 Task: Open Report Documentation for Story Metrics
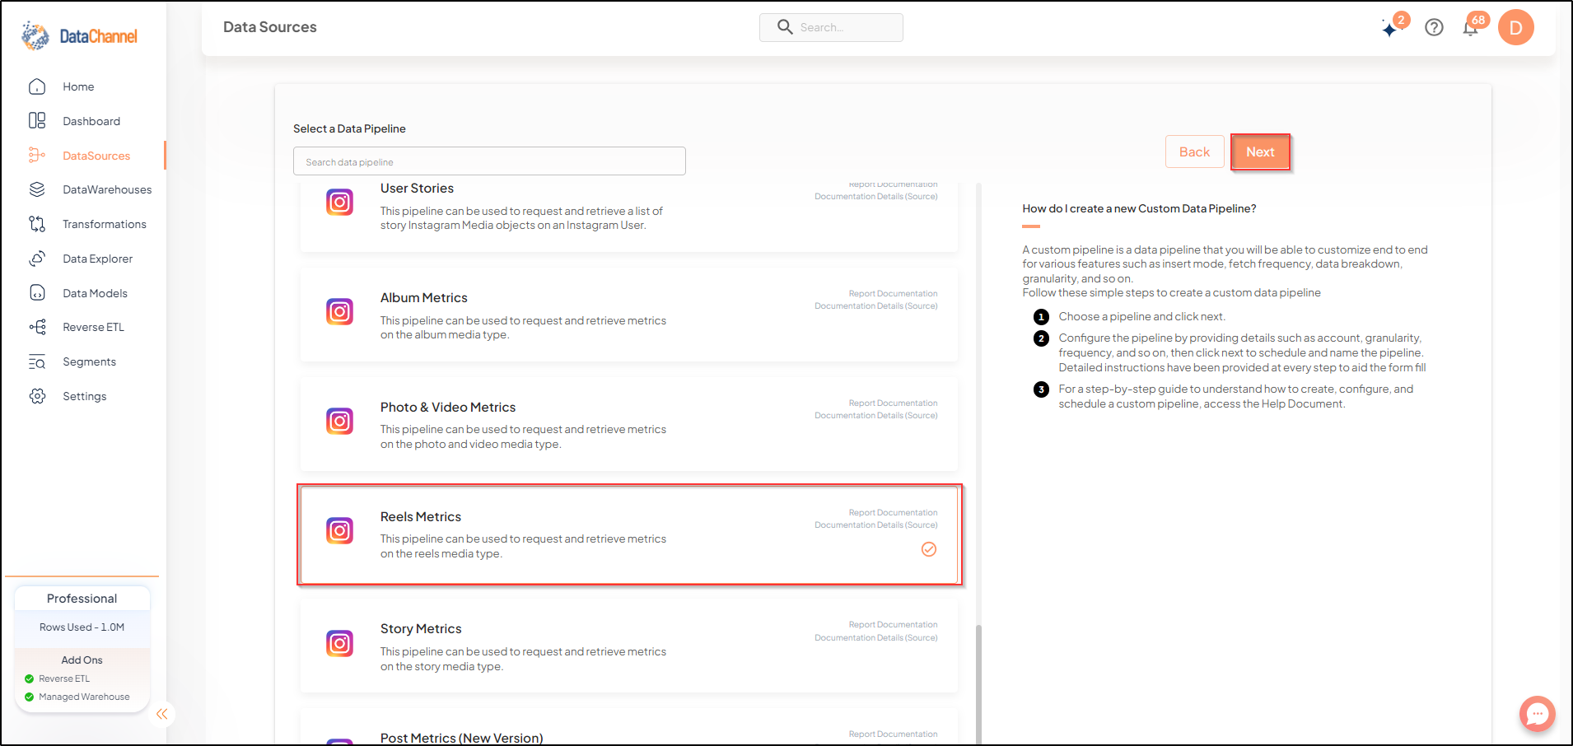point(893,624)
